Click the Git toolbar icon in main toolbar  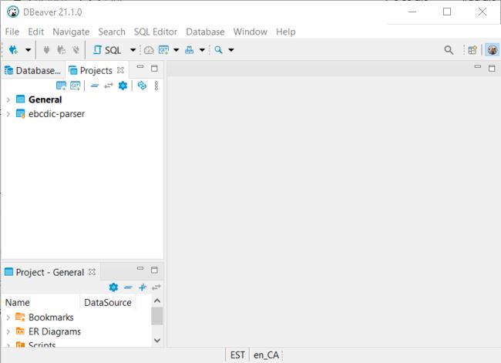tap(163, 50)
